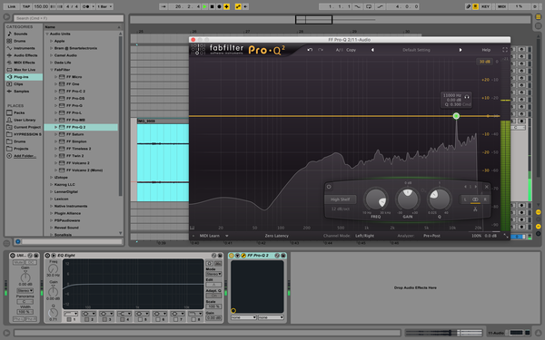This screenshot has height=340, width=545.
Task: Select MIDI Effects category in browser
Action: coord(25,63)
